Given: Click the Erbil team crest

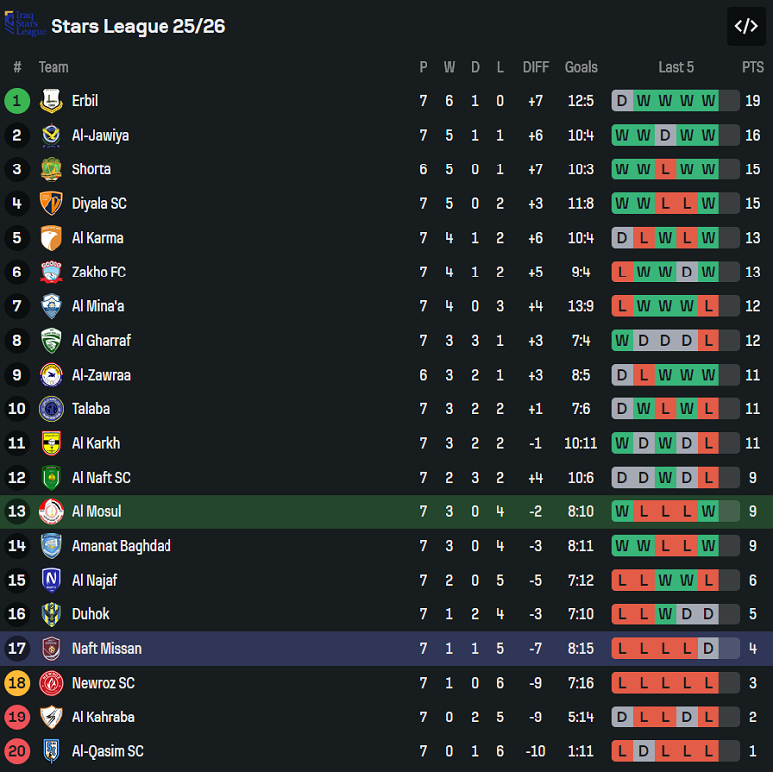Looking at the screenshot, I should pyautogui.click(x=51, y=101).
